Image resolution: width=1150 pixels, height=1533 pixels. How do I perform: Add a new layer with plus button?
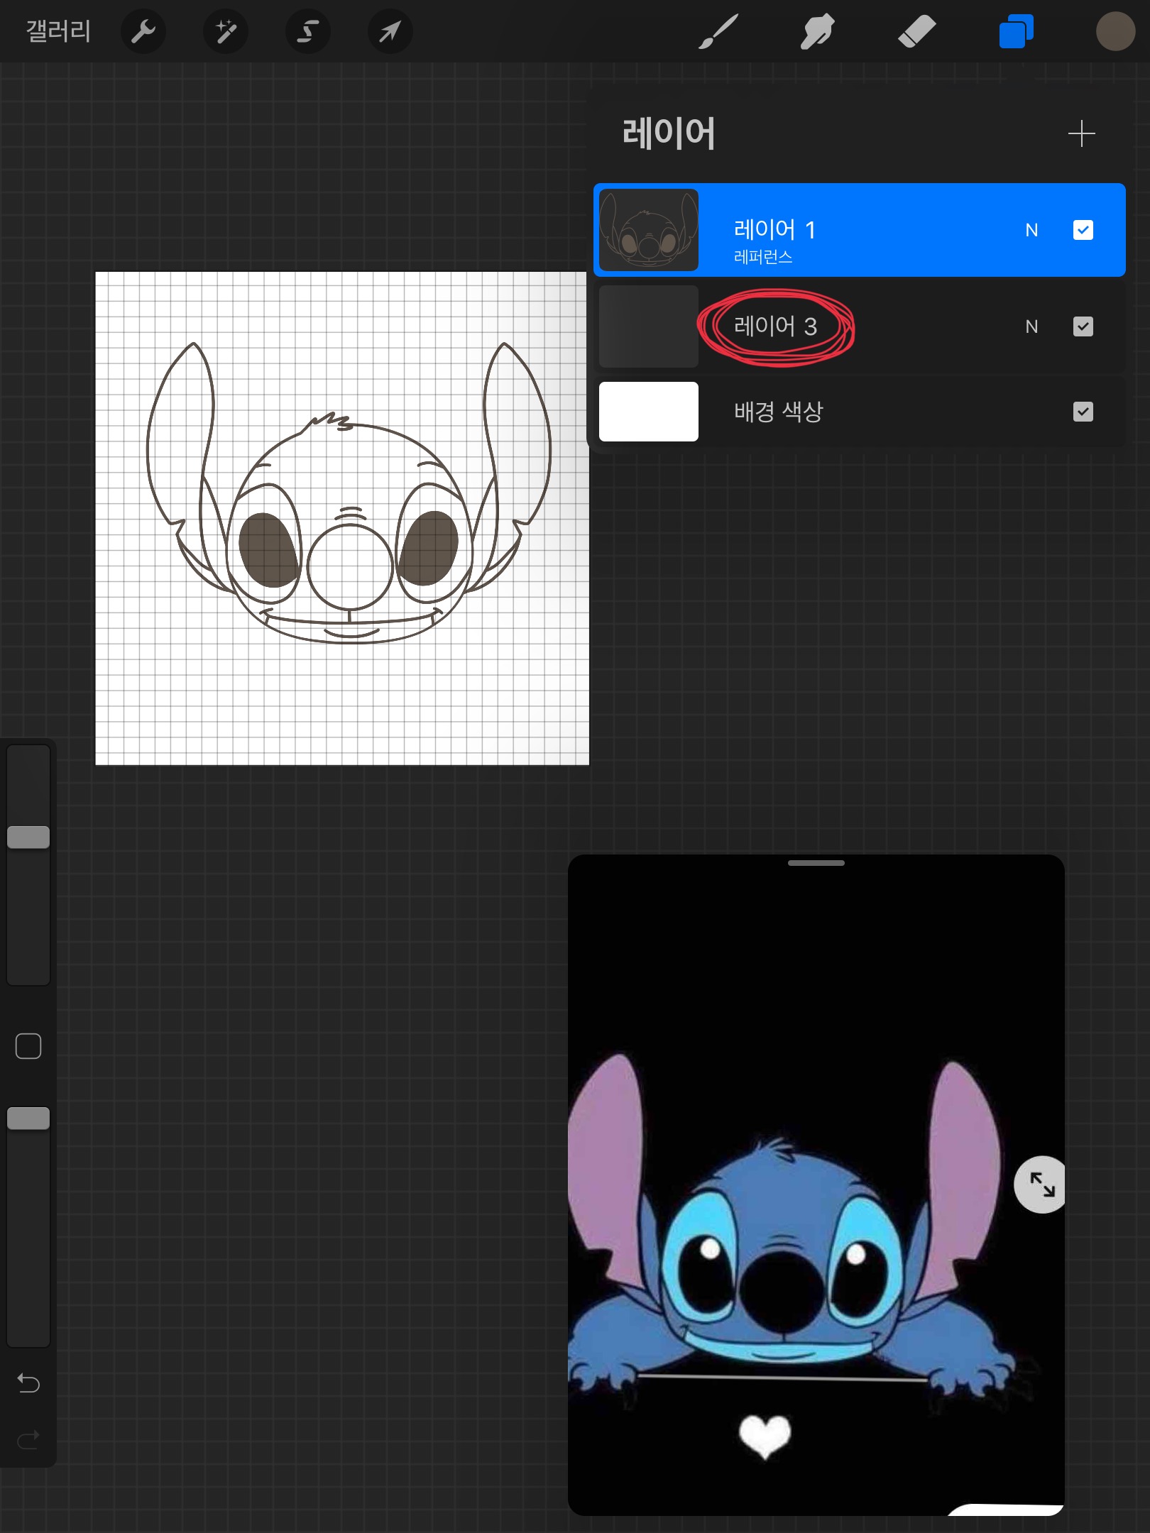click(1081, 133)
